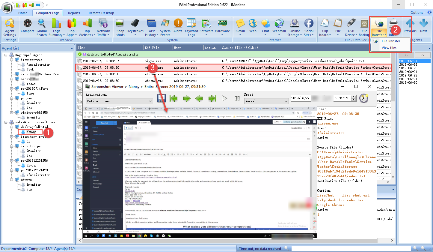Open Global Search
This screenshot has width=433, height=252.
tap(42, 27)
